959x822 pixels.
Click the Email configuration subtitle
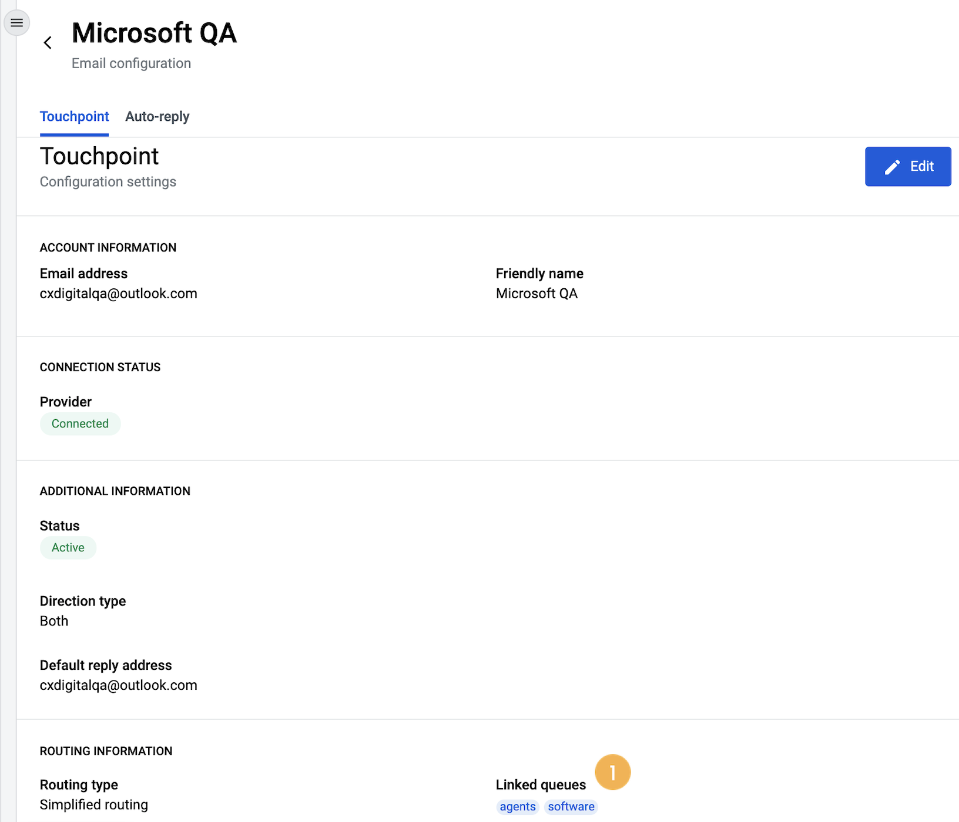[x=131, y=63]
